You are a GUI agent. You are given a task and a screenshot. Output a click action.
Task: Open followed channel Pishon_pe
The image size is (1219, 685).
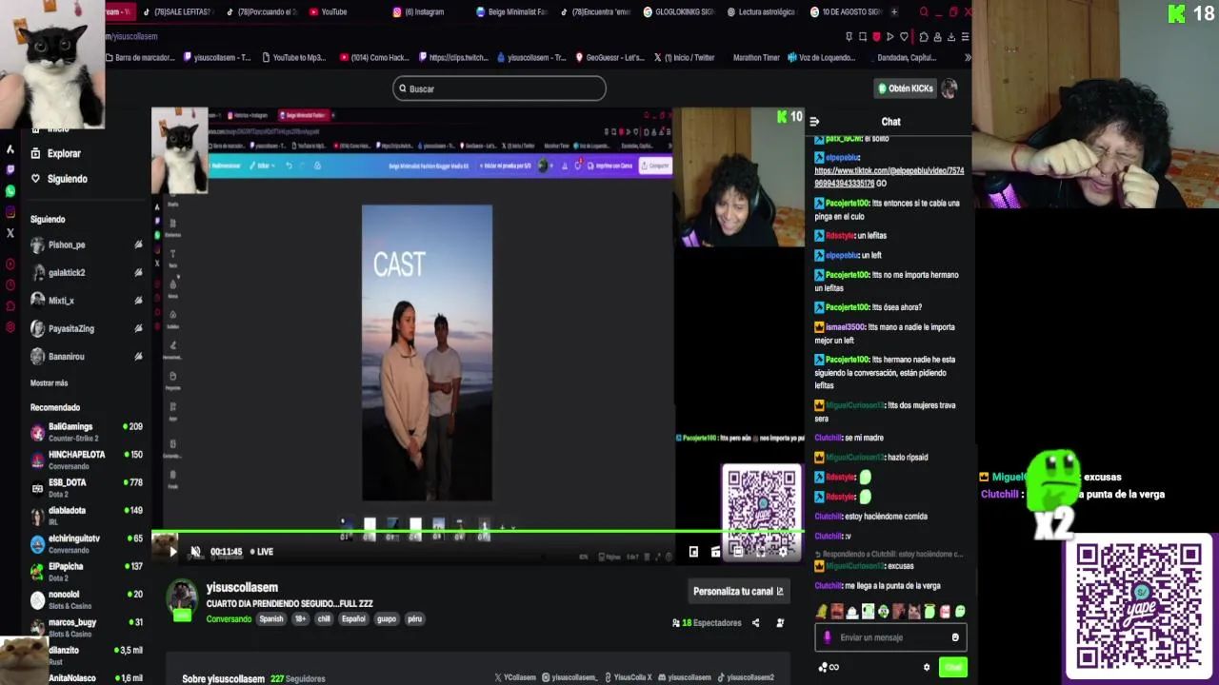pos(67,245)
